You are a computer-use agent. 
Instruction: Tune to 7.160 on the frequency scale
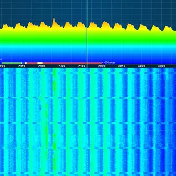coord(82,66)
